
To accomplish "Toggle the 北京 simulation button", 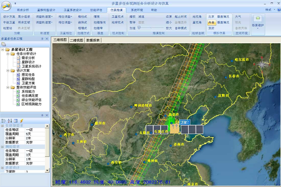I will tap(211, 17).
